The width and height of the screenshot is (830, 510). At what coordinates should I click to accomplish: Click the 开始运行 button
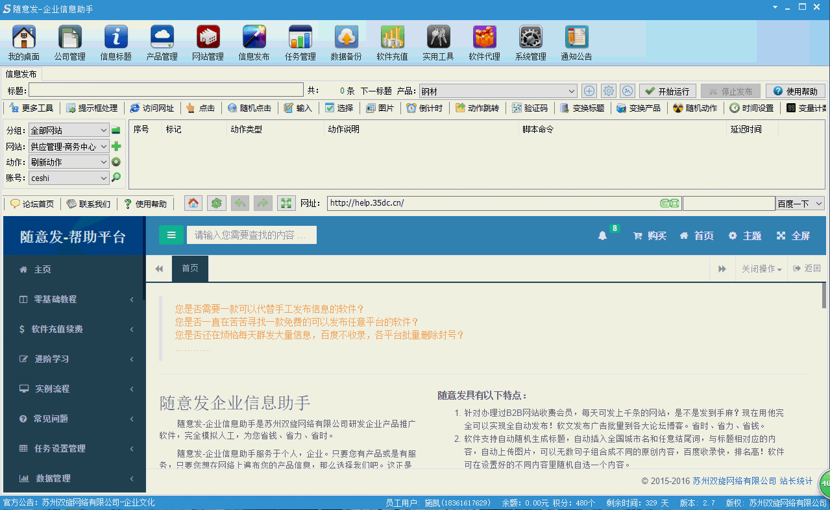point(668,91)
